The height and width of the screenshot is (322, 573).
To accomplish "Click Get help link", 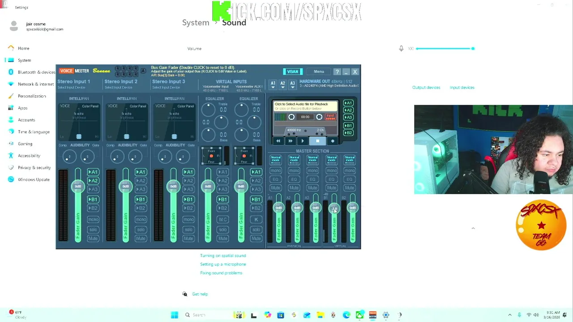I will coord(200,294).
